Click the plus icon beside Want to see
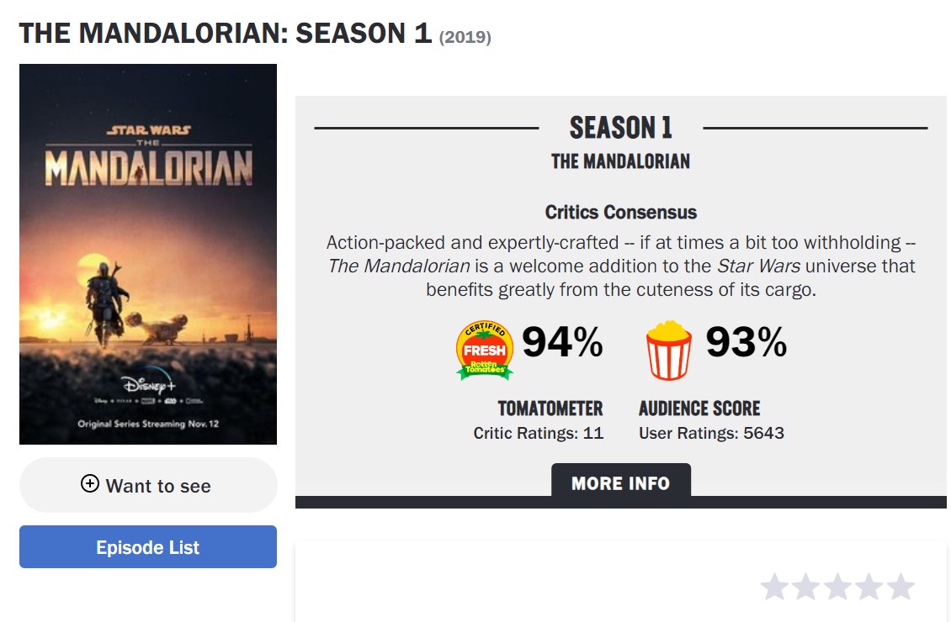The image size is (951, 622). click(89, 483)
